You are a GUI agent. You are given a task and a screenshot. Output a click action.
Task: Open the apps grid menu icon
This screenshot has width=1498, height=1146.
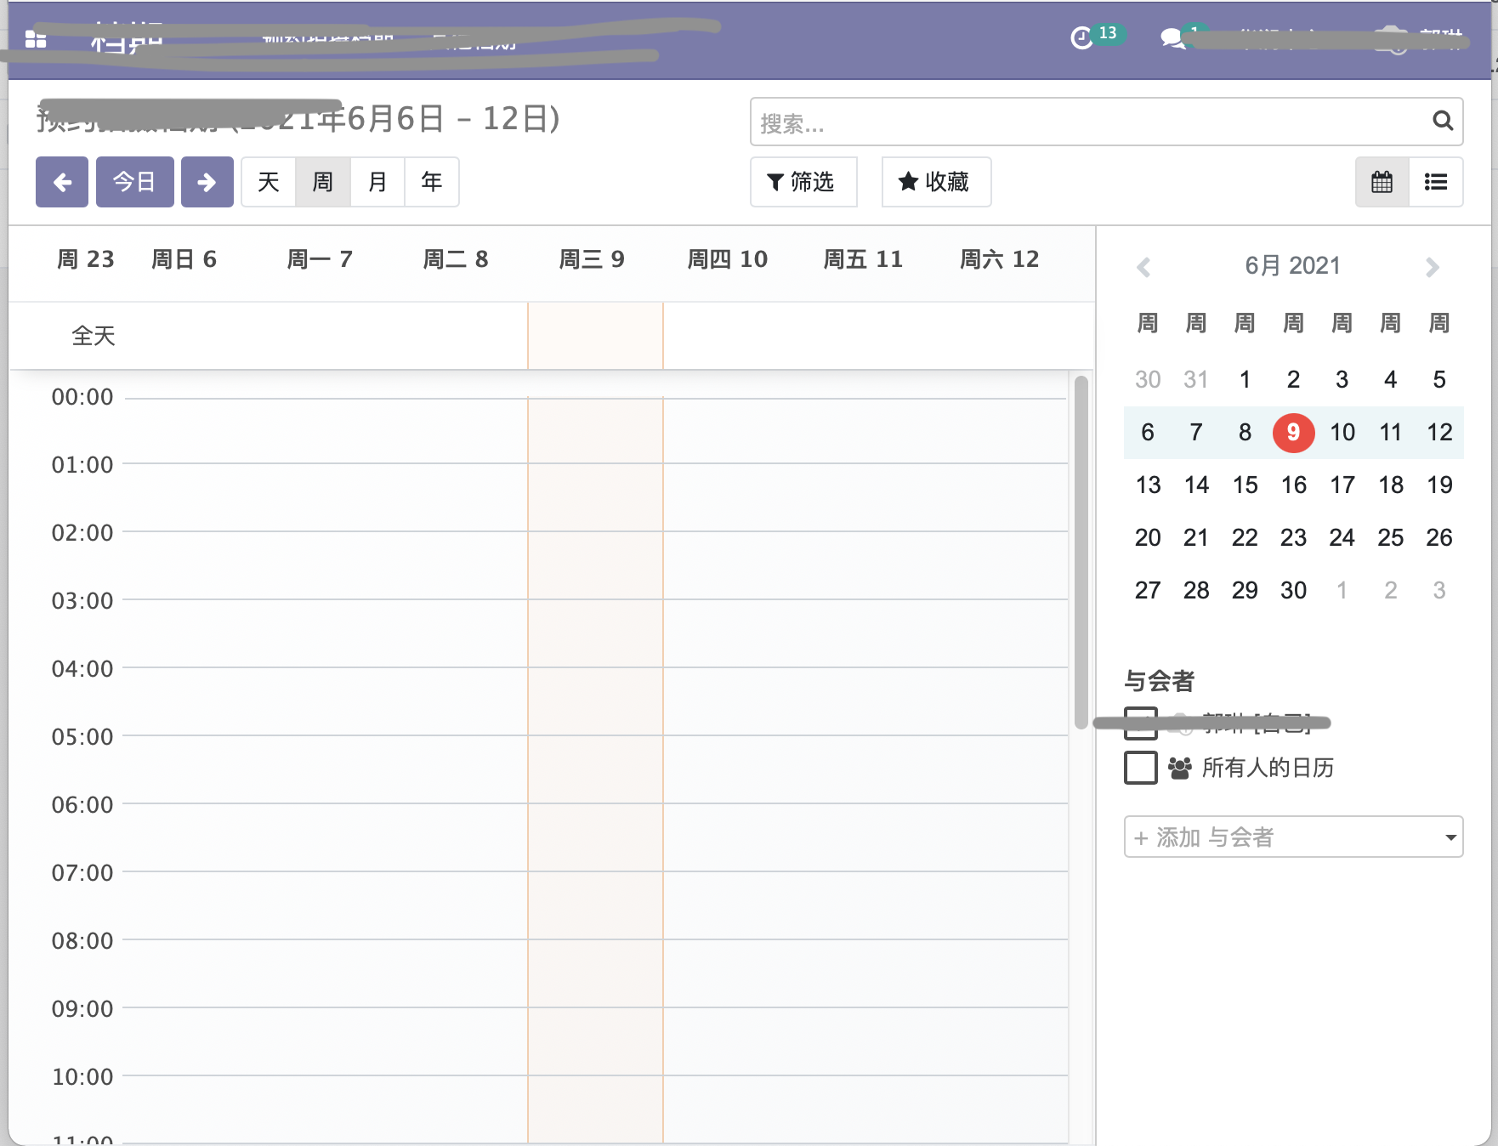coord(36,39)
